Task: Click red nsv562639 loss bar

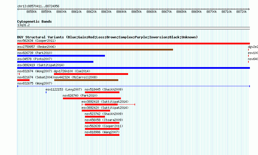Action: coord(102,129)
